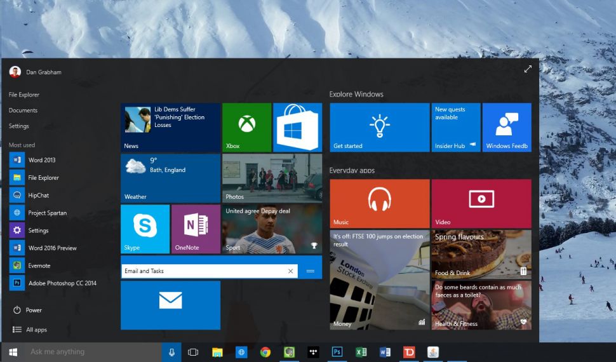
Task: Open the All apps list
Action: tap(30, 330)
